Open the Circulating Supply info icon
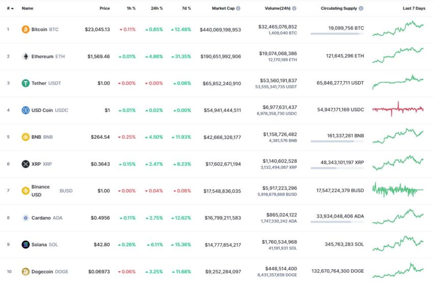The height and width of the screenshot is (285, 433). (361, 8)
